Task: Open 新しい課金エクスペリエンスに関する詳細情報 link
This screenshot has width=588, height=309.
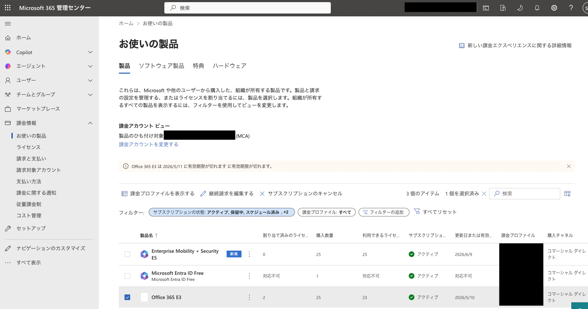Action: point(515,46)
